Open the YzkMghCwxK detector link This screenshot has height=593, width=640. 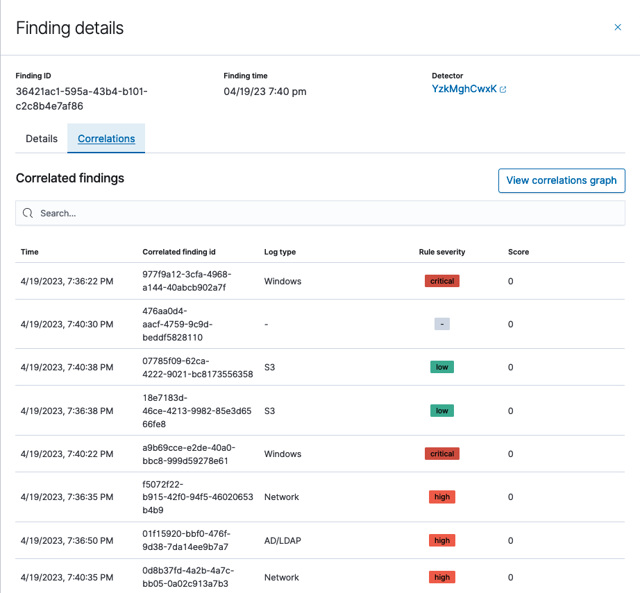[x=464, y=89]
